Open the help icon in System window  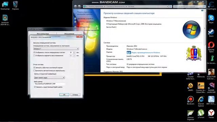(x=202, y=11)
